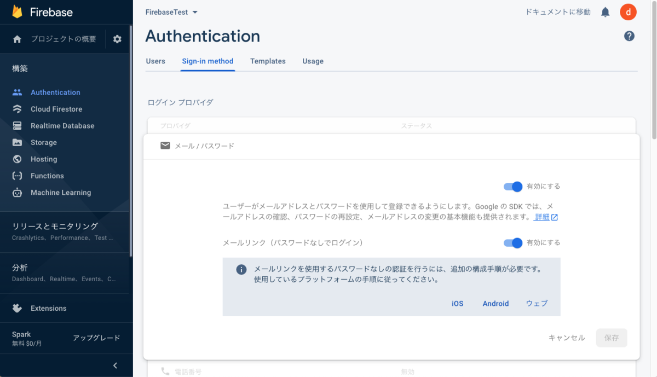Click the アップグレード upgrade button

pos(96,338)
